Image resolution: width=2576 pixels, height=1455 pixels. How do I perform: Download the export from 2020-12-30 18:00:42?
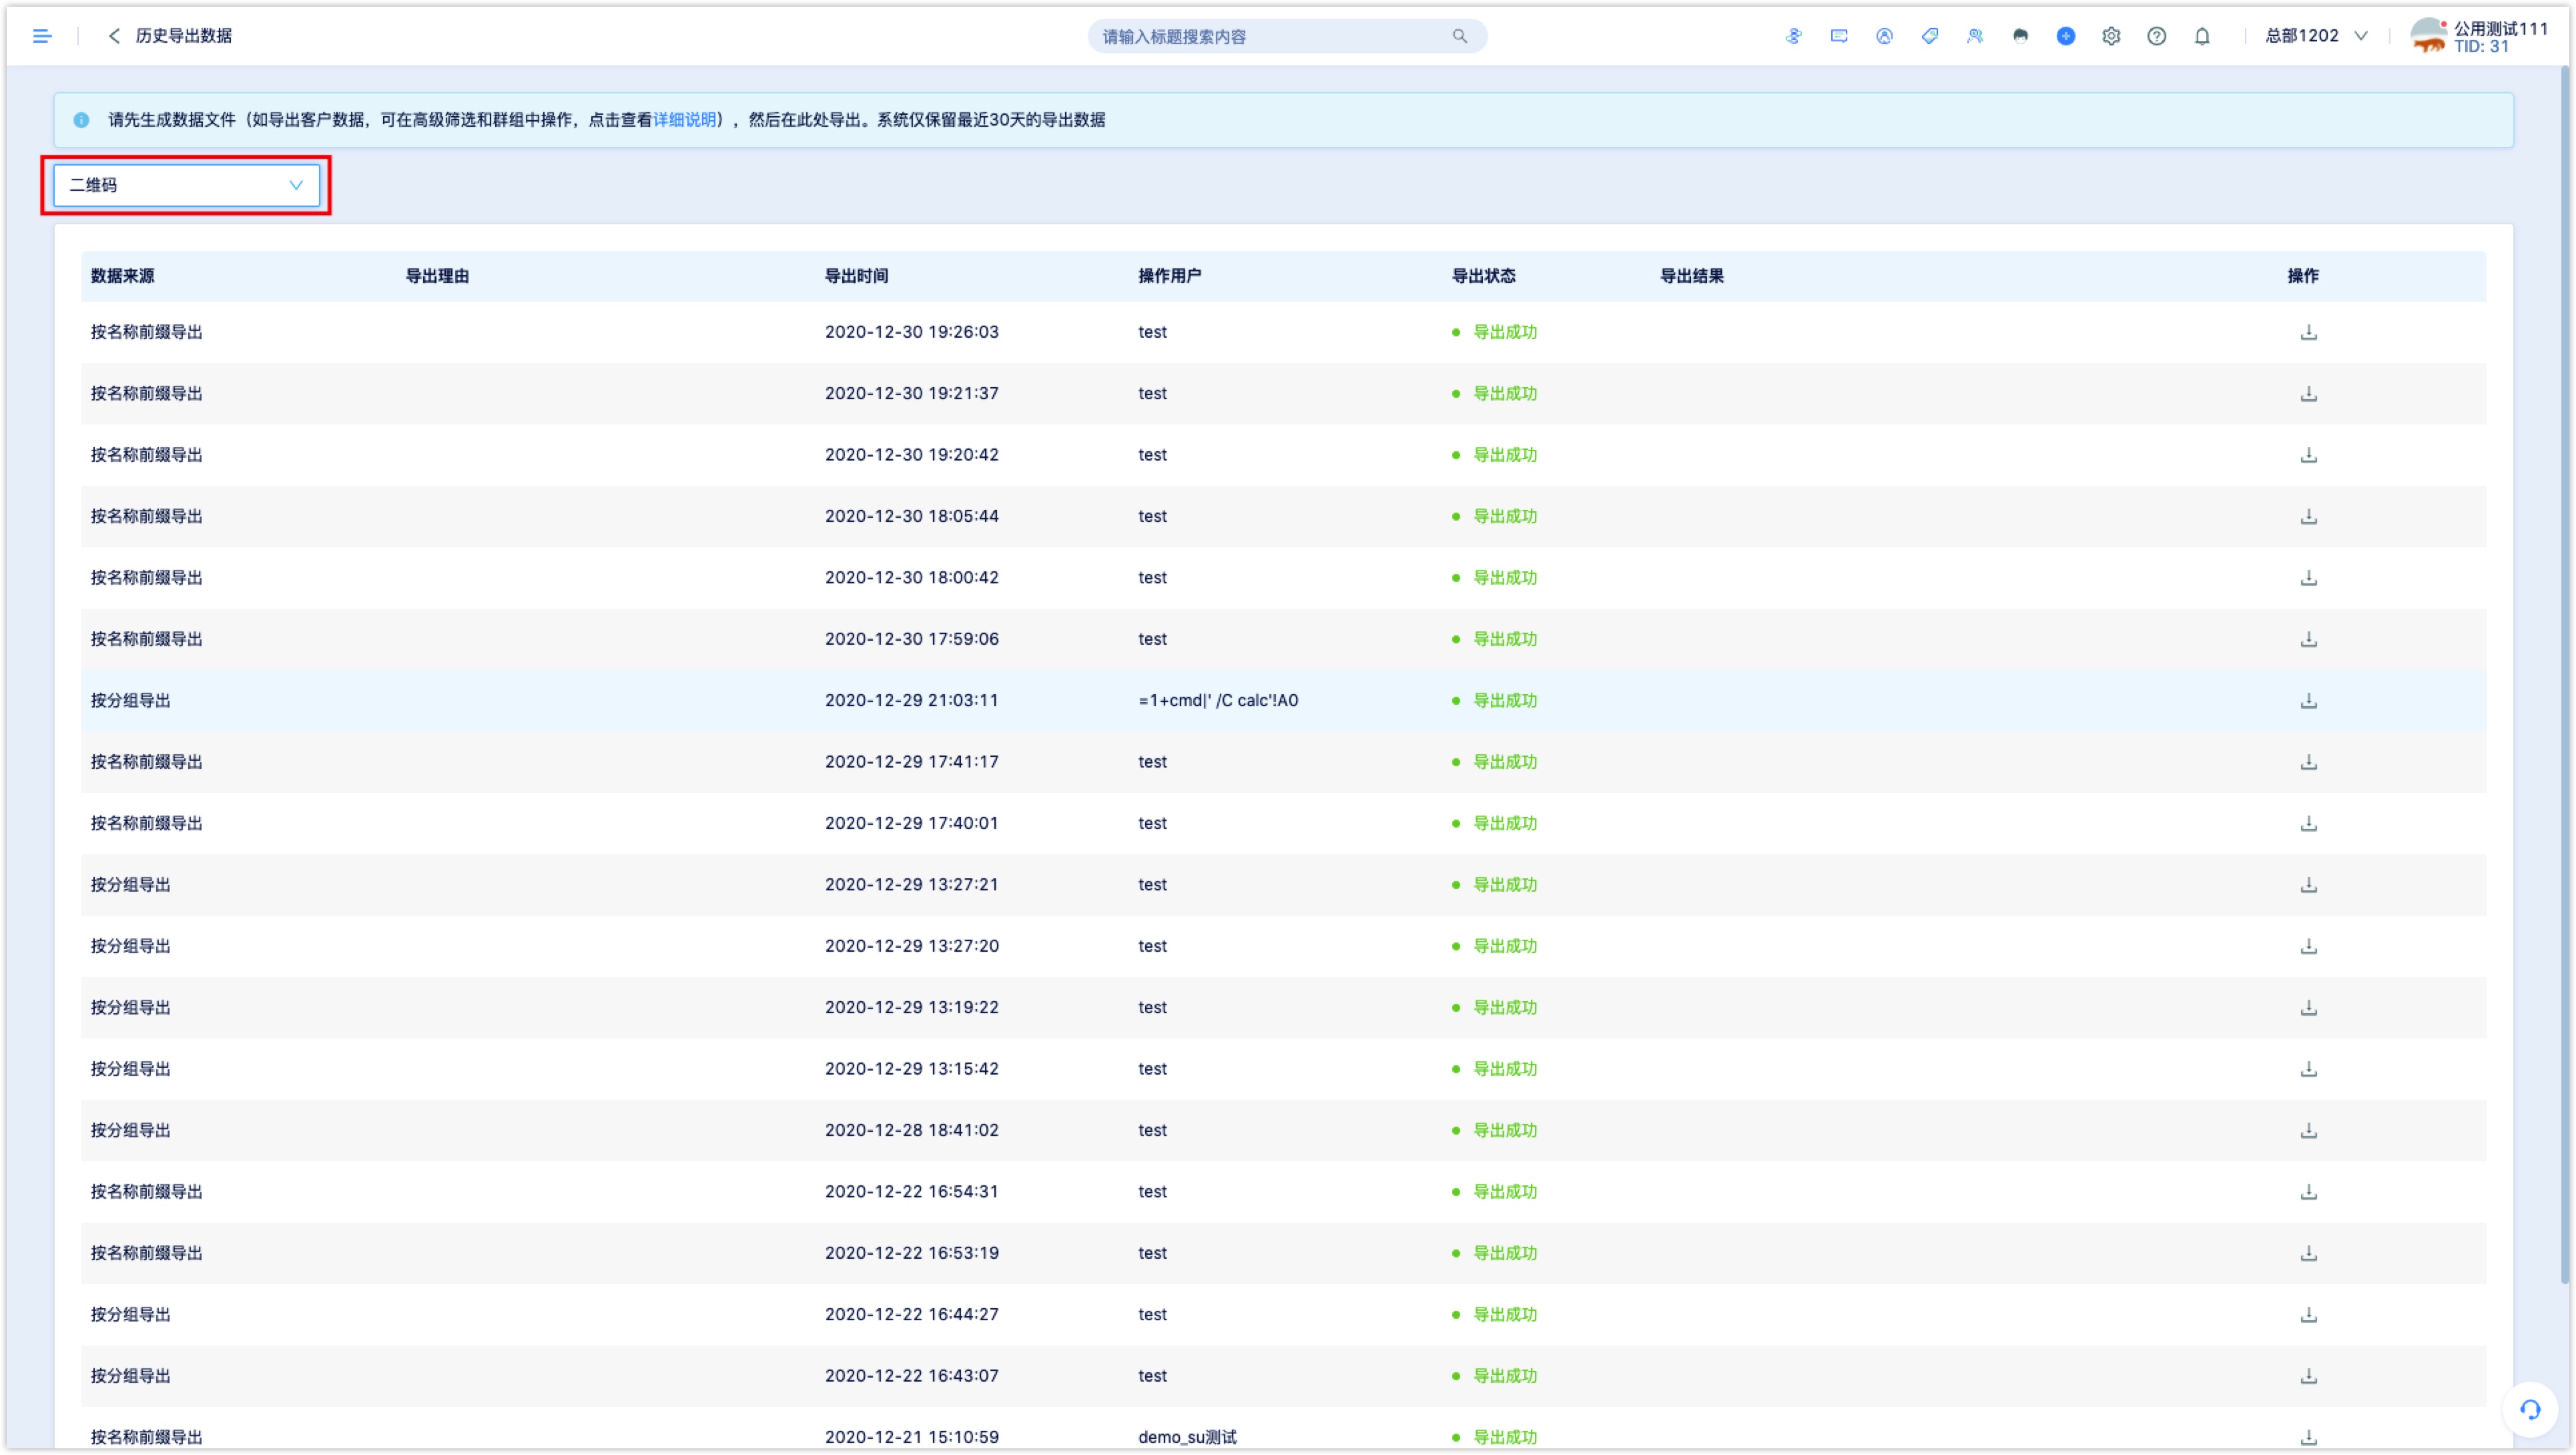2308,577
